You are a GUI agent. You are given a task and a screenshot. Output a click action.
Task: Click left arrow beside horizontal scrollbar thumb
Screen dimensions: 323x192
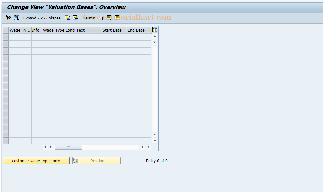point(45,147)
